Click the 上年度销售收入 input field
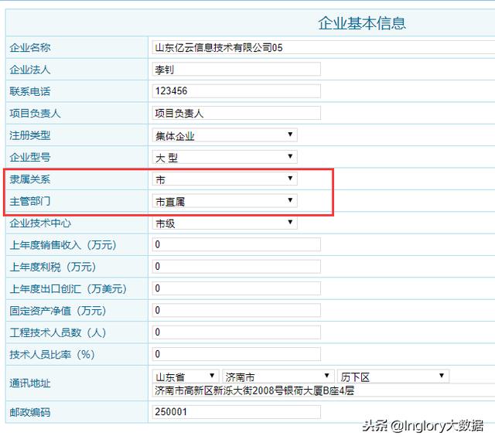Viewport: 495px width, 443px height. pos(236,244)
